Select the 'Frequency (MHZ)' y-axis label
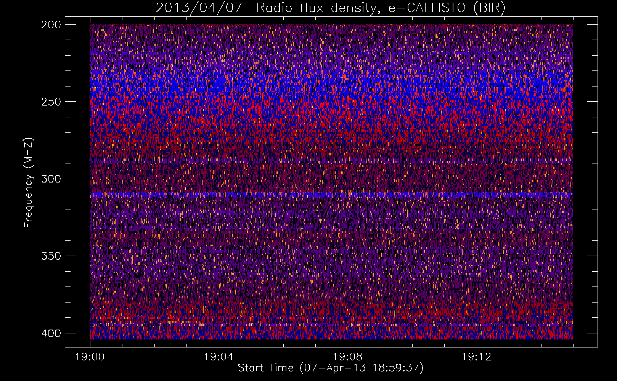The height and width of the screenshot is (381, 617). click(29, 182)
